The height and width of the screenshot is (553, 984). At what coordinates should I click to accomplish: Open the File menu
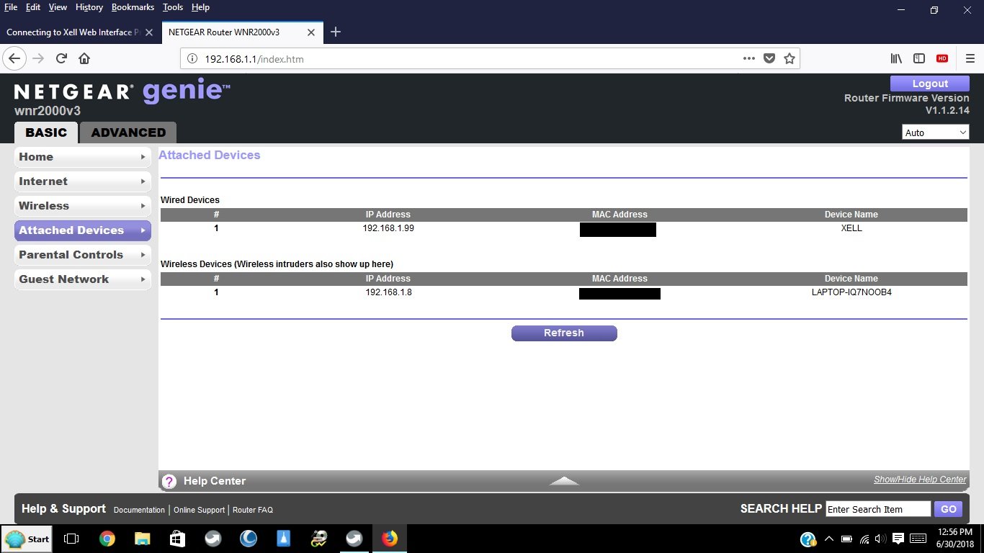[x=11, y=7]
